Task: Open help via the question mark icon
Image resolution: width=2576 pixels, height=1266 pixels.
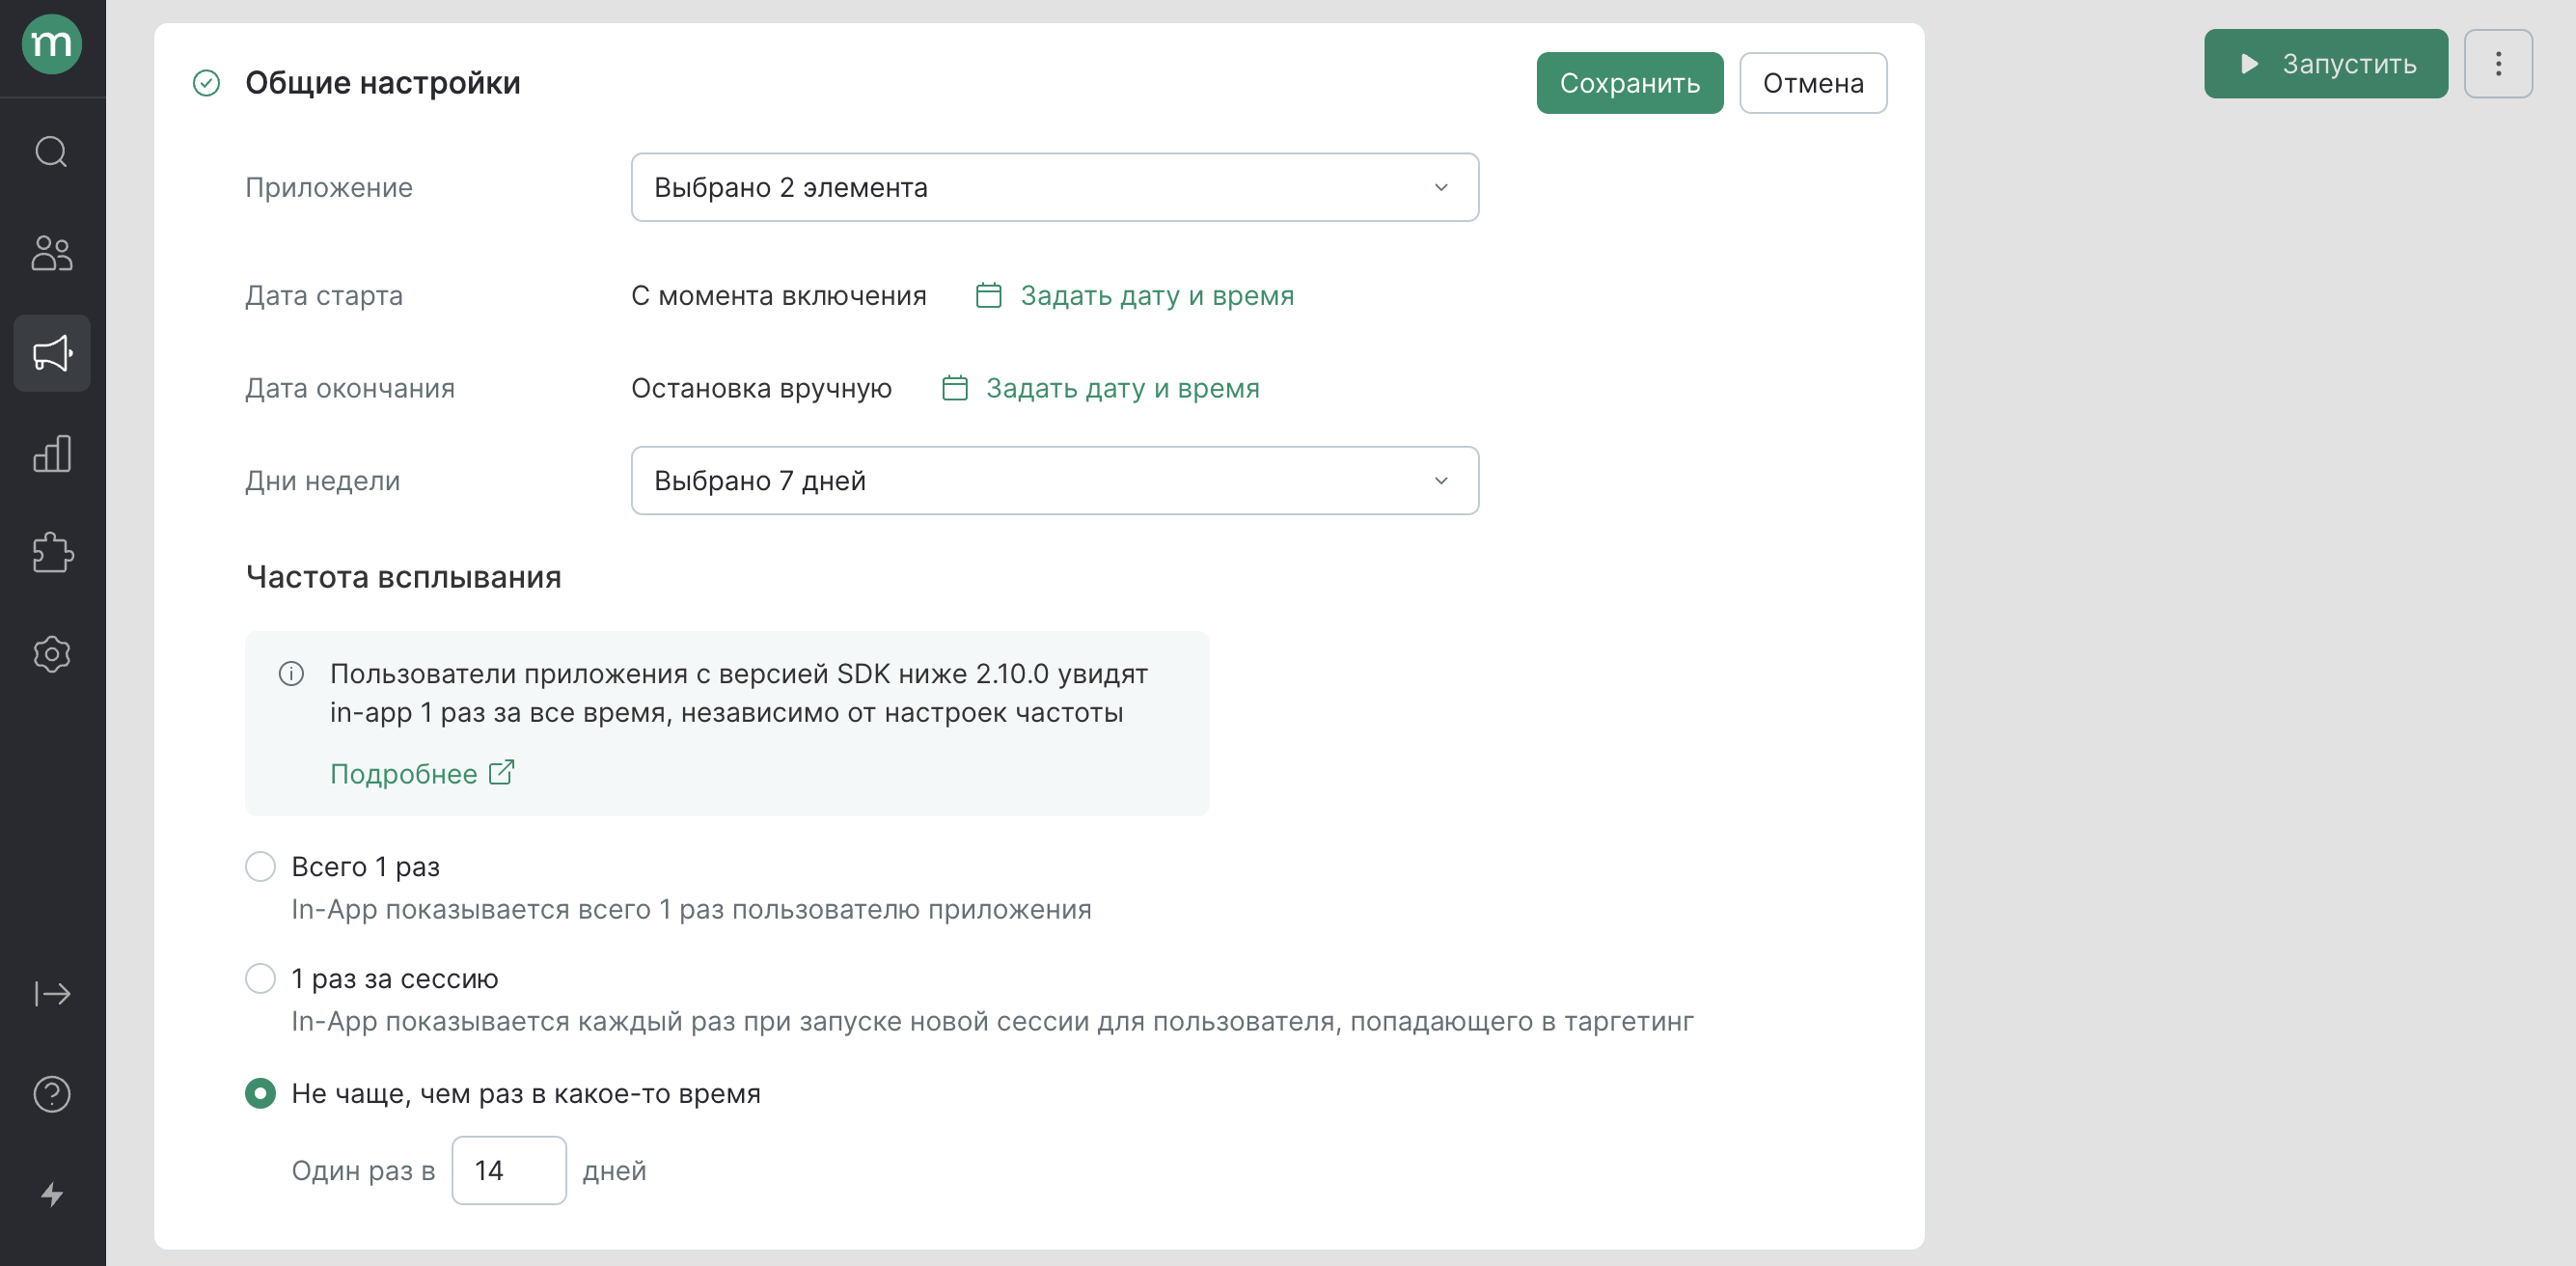Action: pyautogui.click(x=52, y=1094)
